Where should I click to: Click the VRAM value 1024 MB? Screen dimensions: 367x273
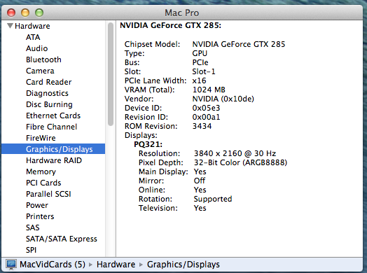[x=209, y=90]
